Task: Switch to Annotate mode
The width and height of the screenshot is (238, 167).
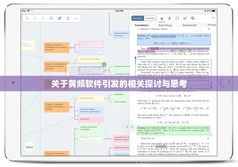Action: (150, 18)
